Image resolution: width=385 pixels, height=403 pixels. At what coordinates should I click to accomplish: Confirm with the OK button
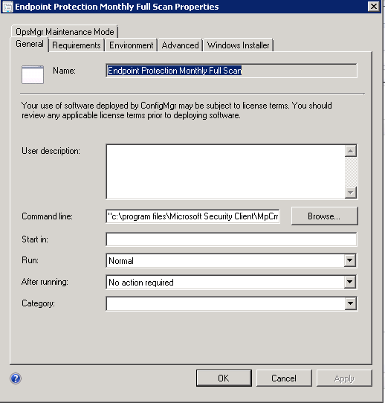point(224,378)
